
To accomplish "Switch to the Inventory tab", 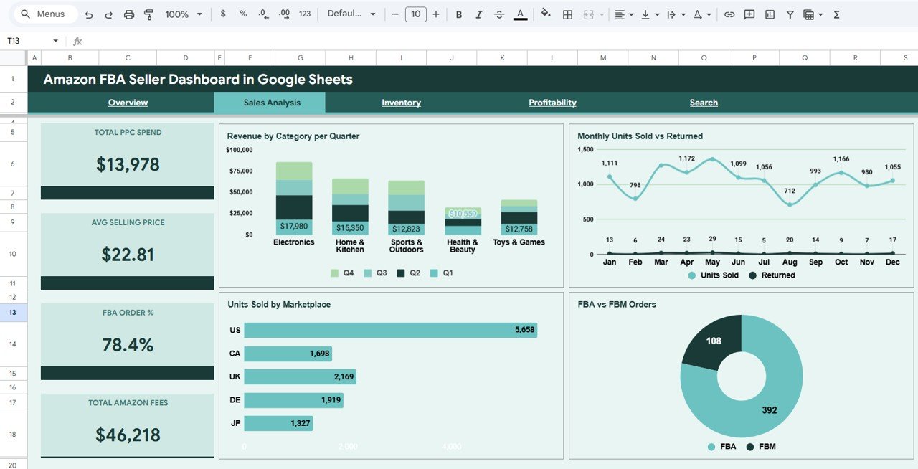I will click(401, 103).
